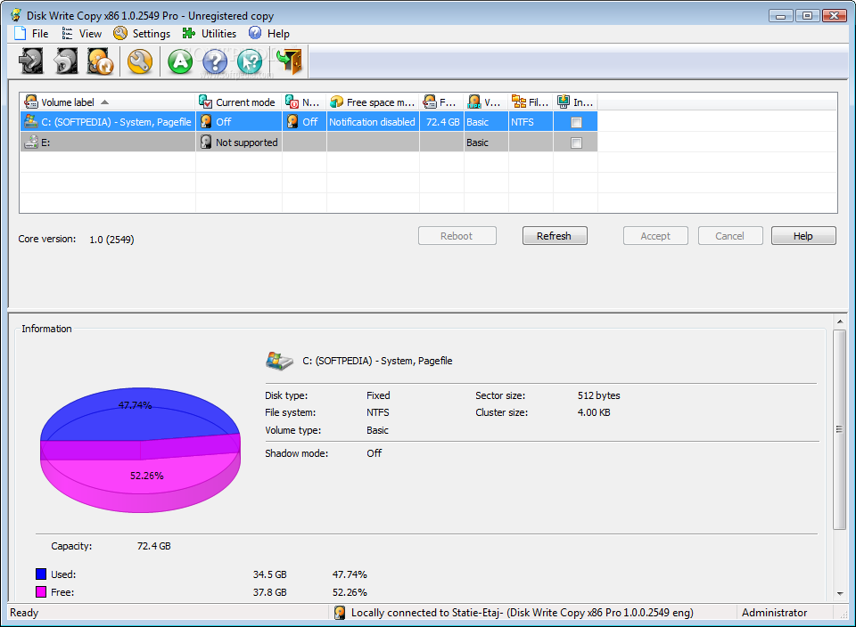Tick the checkbox in the C: (SOFTPEDIA) row
The image size is (856, 627).
pos(576,123)
